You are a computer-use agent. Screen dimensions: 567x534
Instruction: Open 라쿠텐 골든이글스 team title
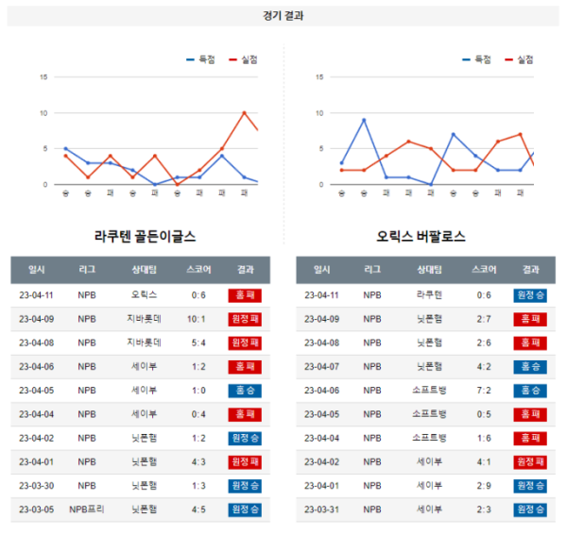point(145,237)
